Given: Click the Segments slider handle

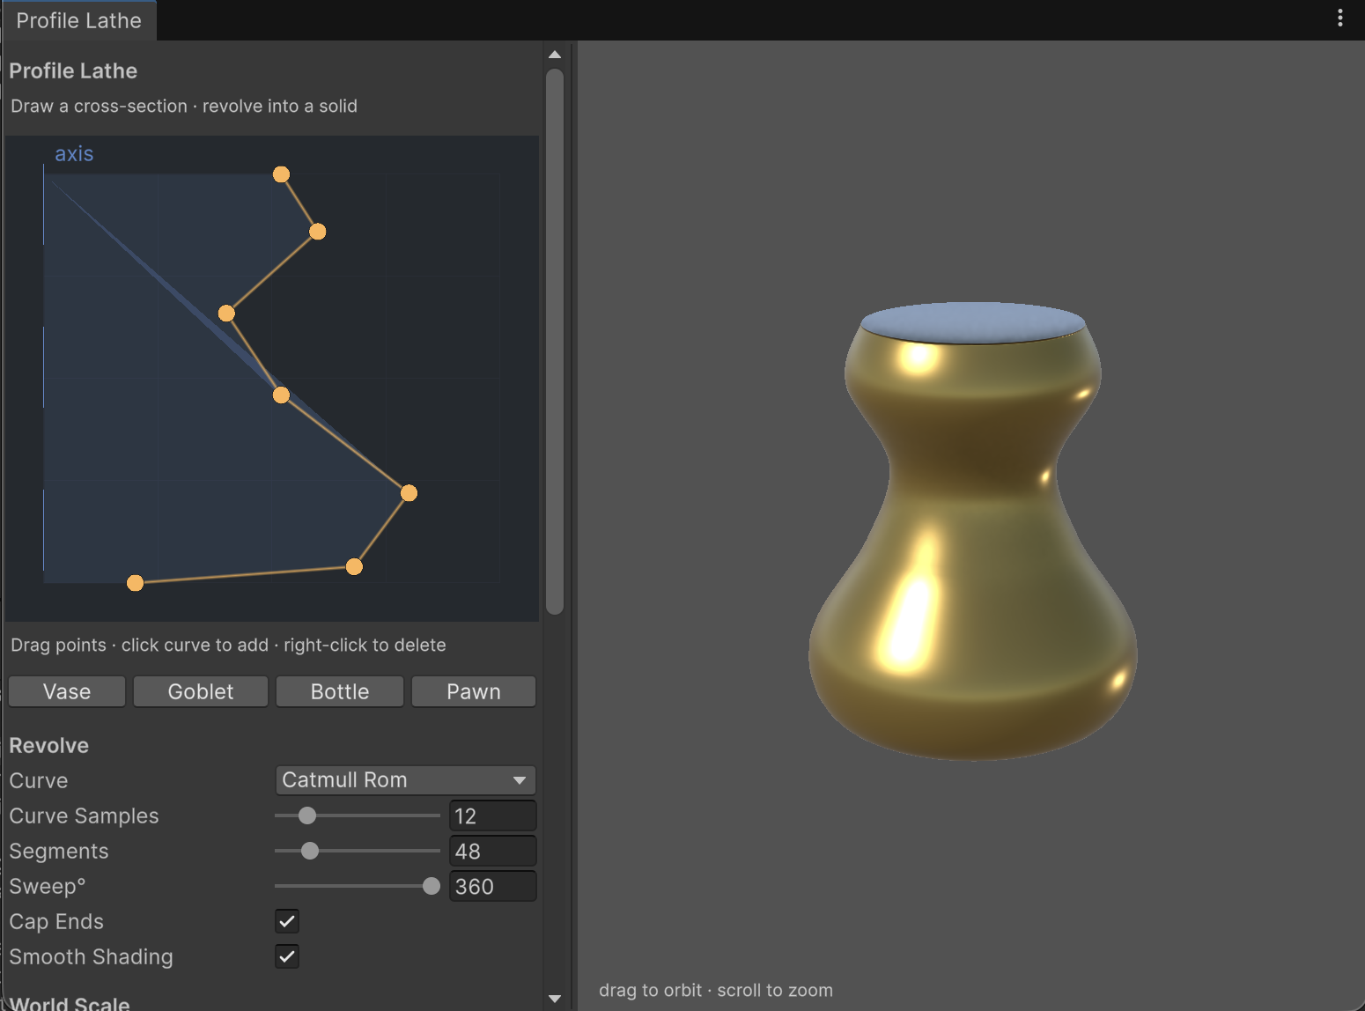Looking at the screenshot, I should tap(310, 851).
